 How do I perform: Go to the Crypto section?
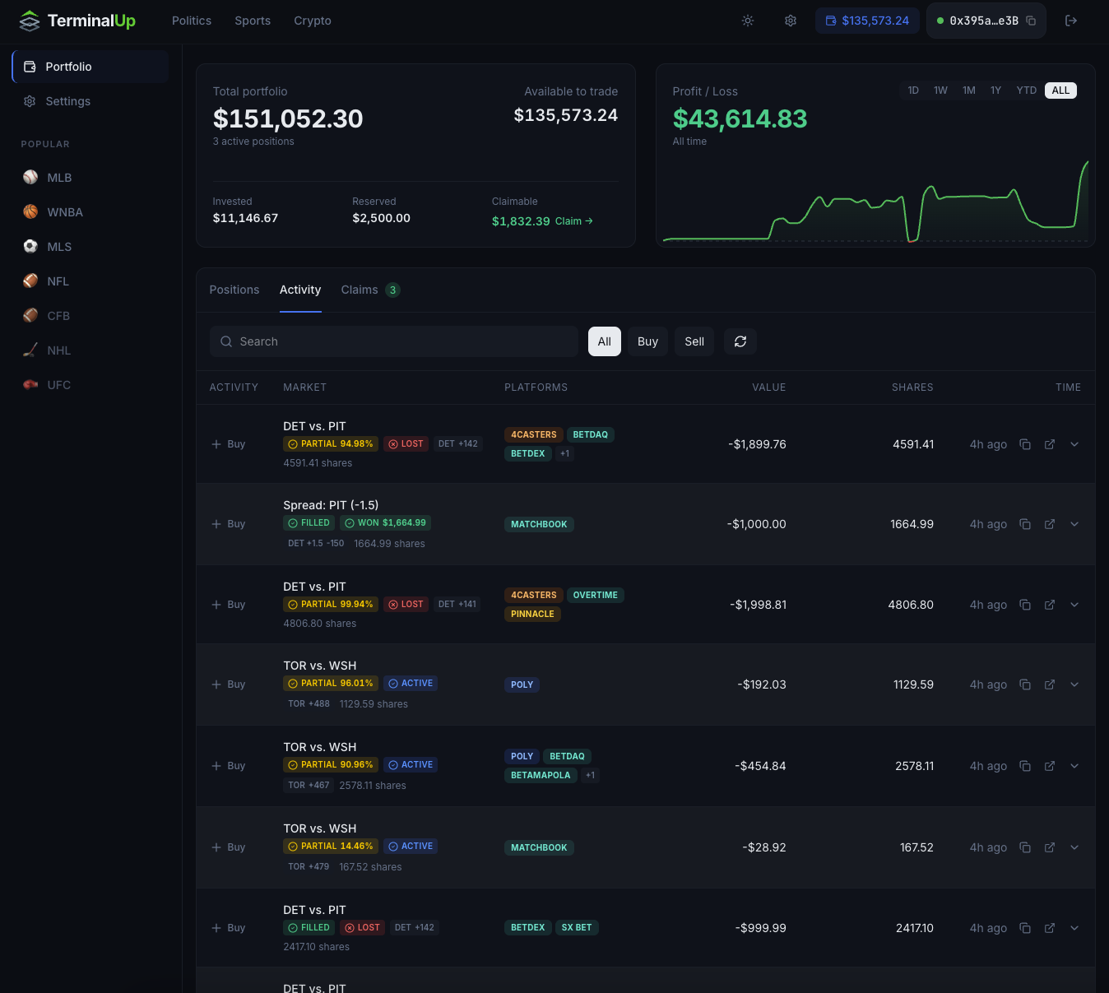313,21
